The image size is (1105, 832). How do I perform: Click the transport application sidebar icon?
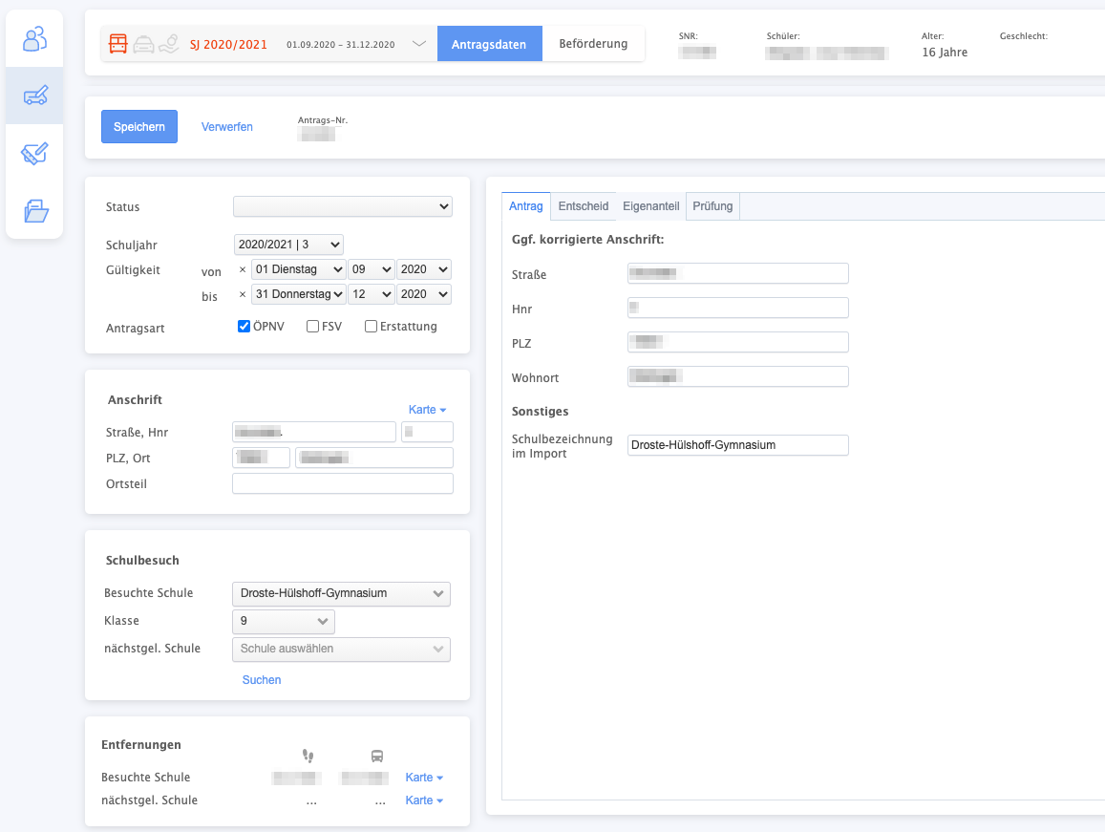click(x=35, y=96)
